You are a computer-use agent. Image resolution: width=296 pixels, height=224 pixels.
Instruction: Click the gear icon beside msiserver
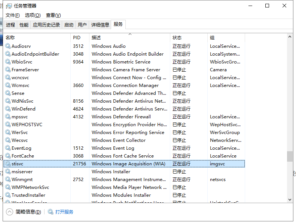(8, 171)
